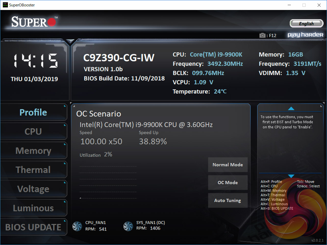327x245 pixels.
Task: Click the Alt+C: CPU shortcut hint
Action: (x=269, y=186)
